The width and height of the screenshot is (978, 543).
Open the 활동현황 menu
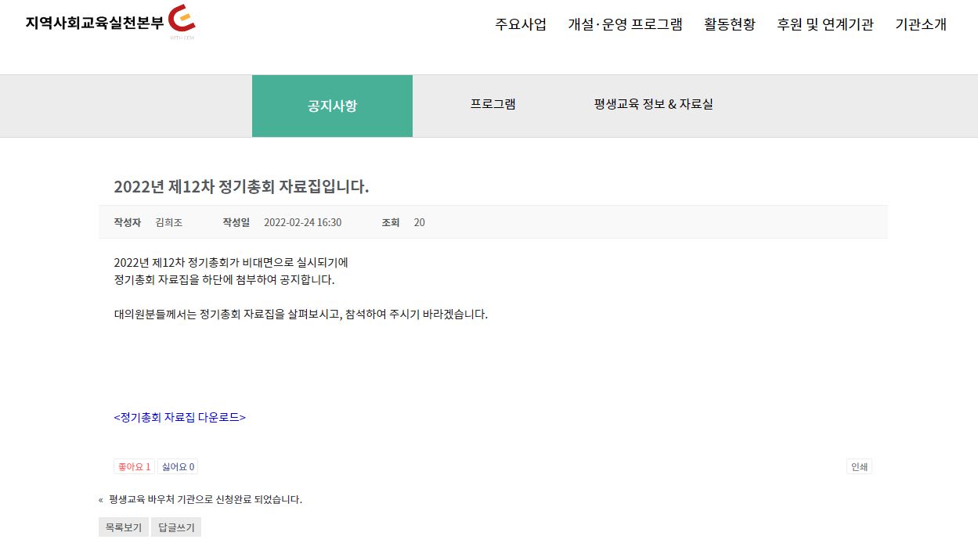pos(730,24)
